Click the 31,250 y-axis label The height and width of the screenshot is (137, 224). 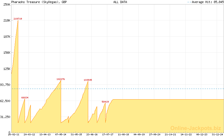pyautogui.click(x=5, y=117)
